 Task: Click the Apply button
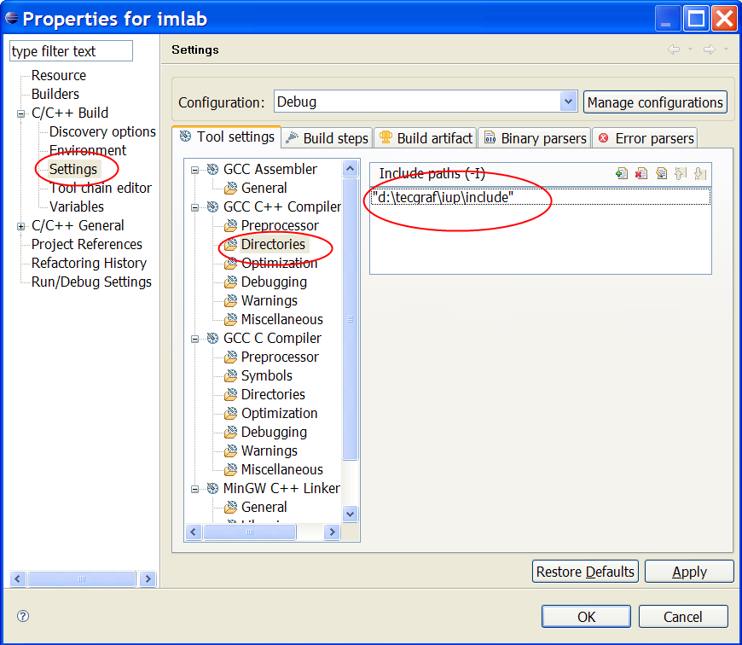689,572
